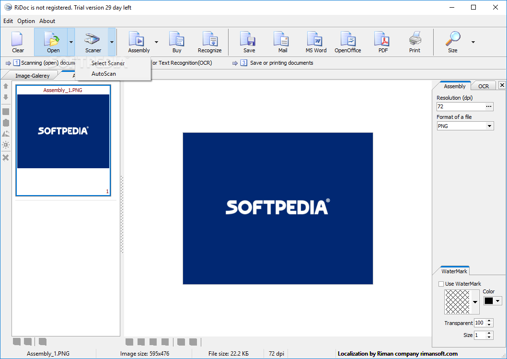Click the rotate/flip image icon in sidebar
The height and width of the screenshot is (359, 507).
[6, 134]
